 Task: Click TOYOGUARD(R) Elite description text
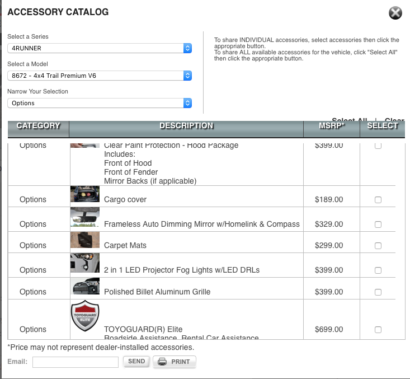click(x=143, y=329)
